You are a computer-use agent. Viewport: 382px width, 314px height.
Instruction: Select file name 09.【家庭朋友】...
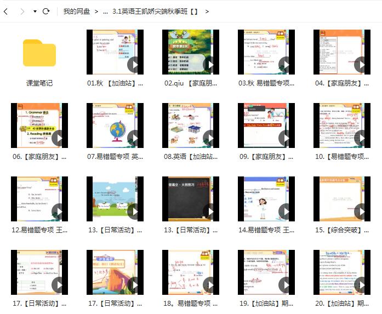tap(266, 156)
